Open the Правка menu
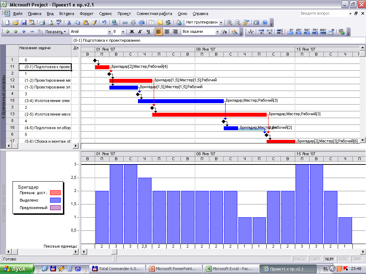The height and width of the screenshot is (274, 366). tap(35, 14)
